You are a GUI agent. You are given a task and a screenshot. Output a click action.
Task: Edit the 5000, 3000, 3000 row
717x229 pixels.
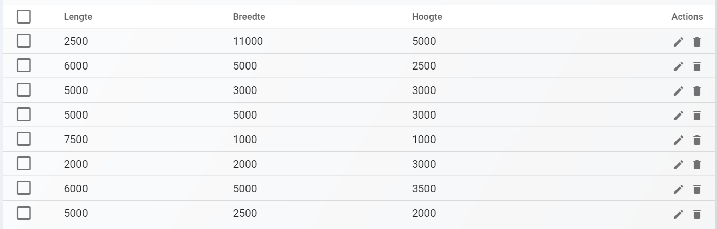point(679,91)
